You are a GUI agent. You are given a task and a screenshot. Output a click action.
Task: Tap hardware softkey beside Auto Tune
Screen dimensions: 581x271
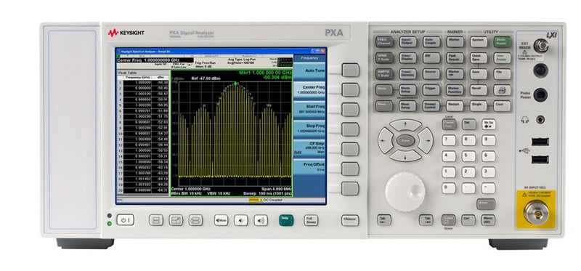pos(350,70)
